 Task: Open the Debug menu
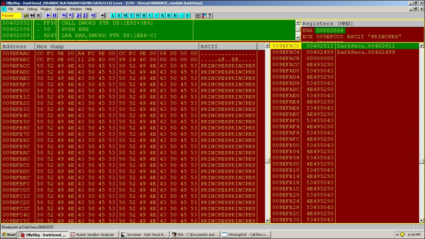(32, 9)
